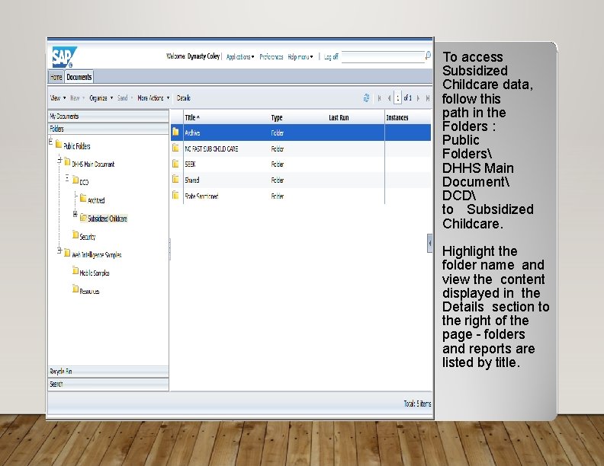Select Archived in the folder tree

(x=96, y=200)
